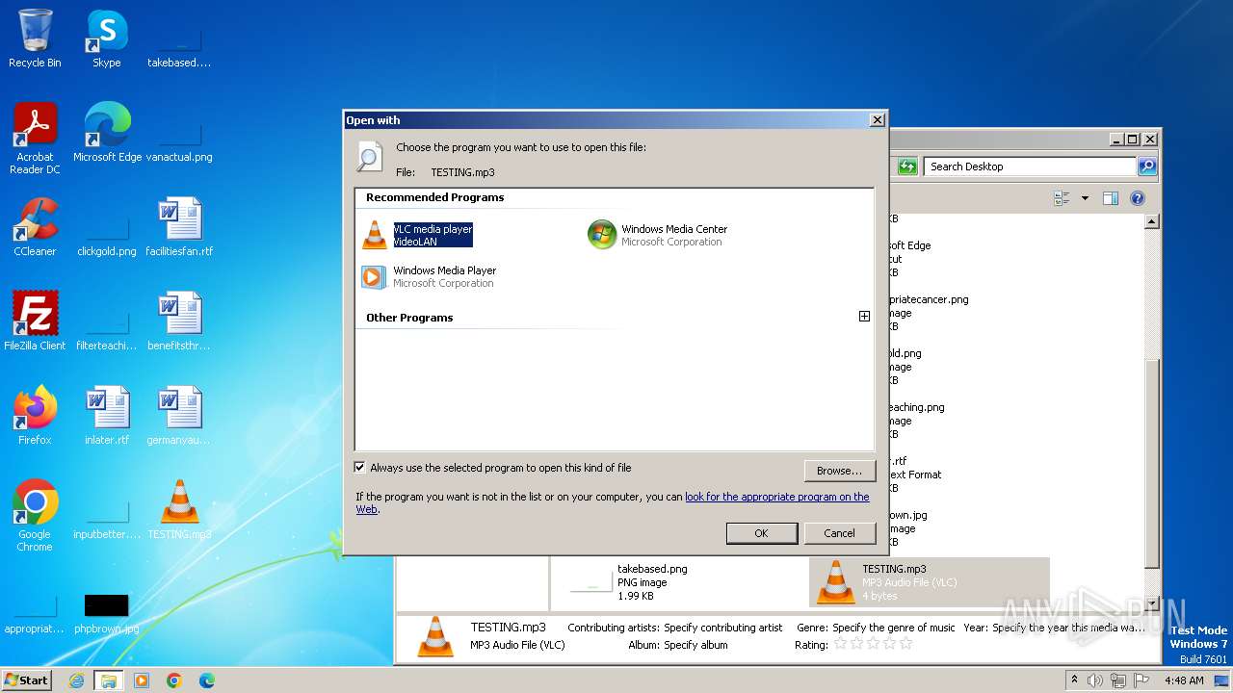The image size is (1233, 693).
Task: Select the Skype desktop shortcut
Action: click(107, 38)
